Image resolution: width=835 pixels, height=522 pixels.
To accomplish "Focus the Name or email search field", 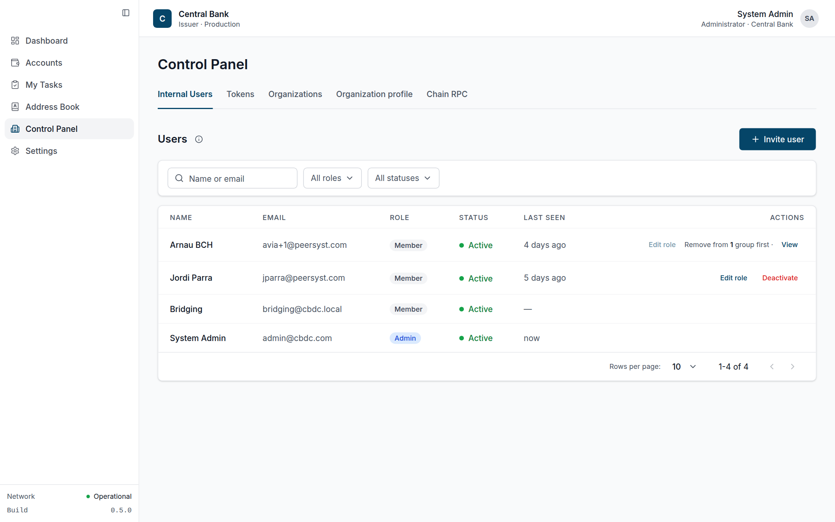I will tap(232, 178).
